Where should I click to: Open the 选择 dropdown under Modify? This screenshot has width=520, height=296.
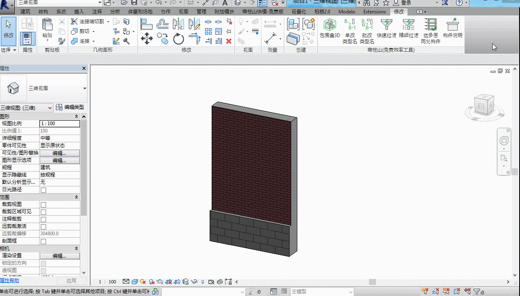9,50
